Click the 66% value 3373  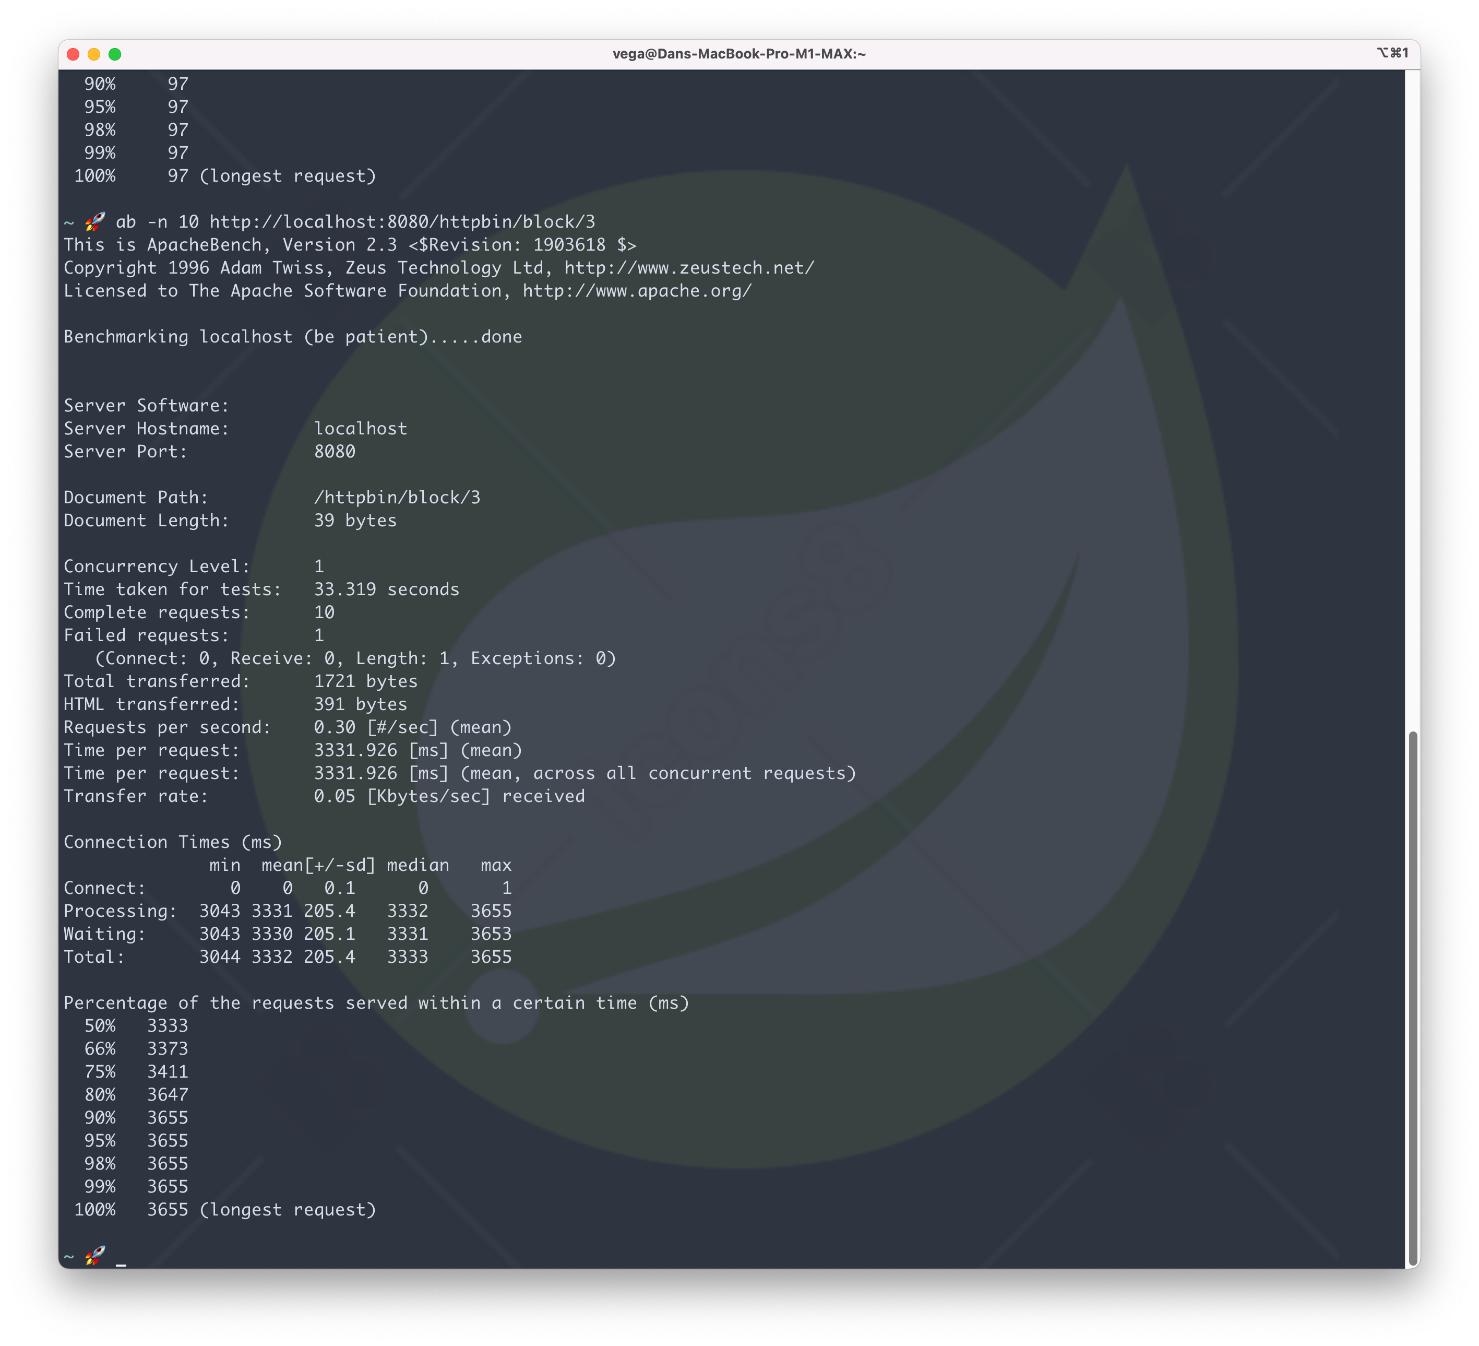(x=168, y=1049)
